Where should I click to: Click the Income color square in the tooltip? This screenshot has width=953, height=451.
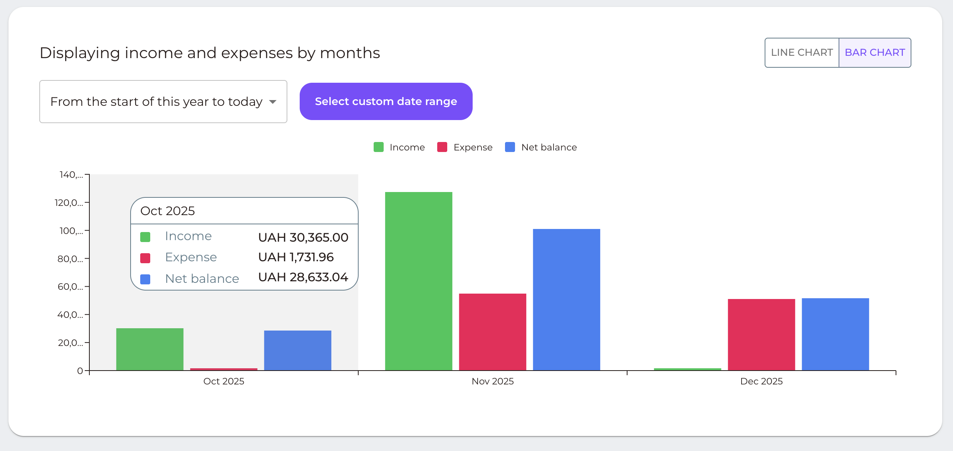click(x=145, y=237)
